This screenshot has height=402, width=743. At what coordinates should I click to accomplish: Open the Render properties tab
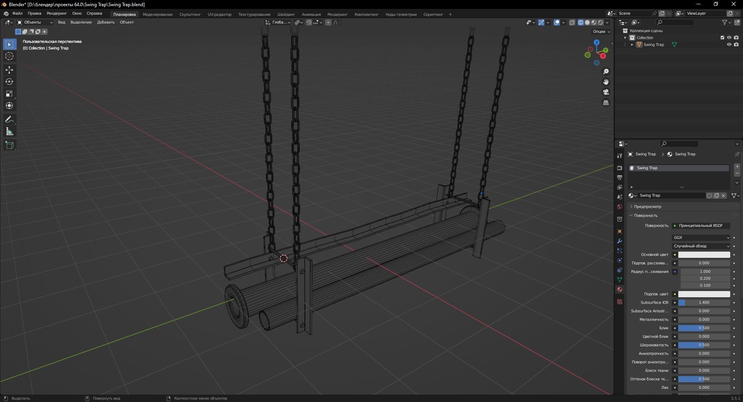(x=619, y=168)
